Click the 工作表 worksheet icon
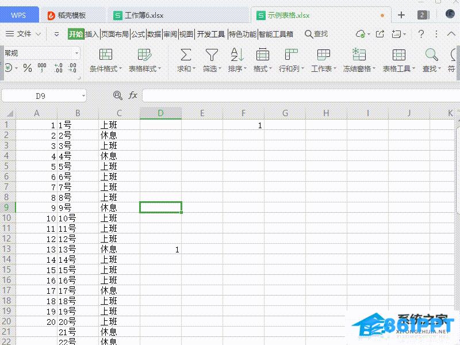460x345 pixels. point(324,55)
